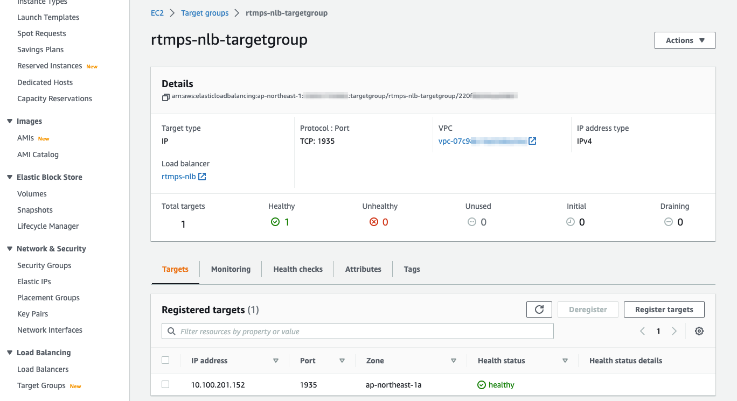The height and width of the screenshot is (401, 737).
Task: Open AMI Catalog in sidebar
Action: tap(38, 154)
